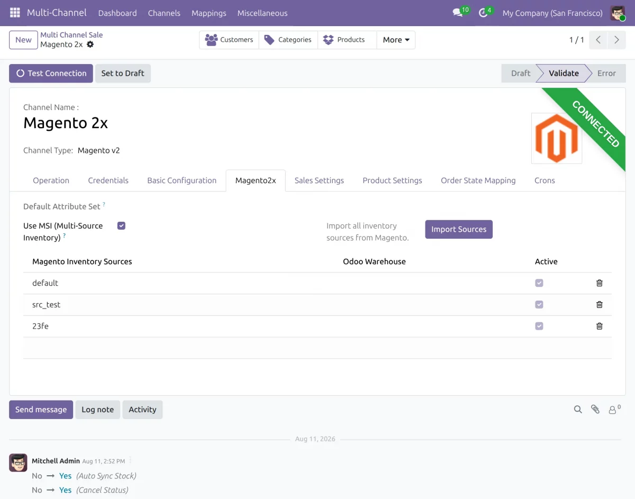The height and width of the screenshot is (499, 635).
Task: Click Mitchell Admin's chatter avatar
Action: (18, 462)
